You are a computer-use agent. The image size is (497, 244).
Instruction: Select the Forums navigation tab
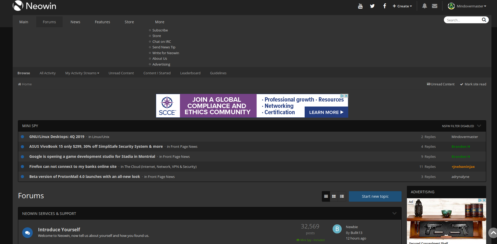click(49, 22)
